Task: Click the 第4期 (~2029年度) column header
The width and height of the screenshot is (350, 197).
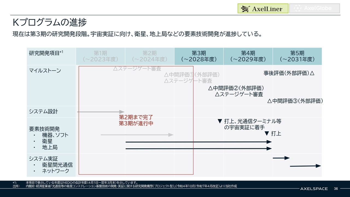Action: pyautogui.click(x=248, y=56)
